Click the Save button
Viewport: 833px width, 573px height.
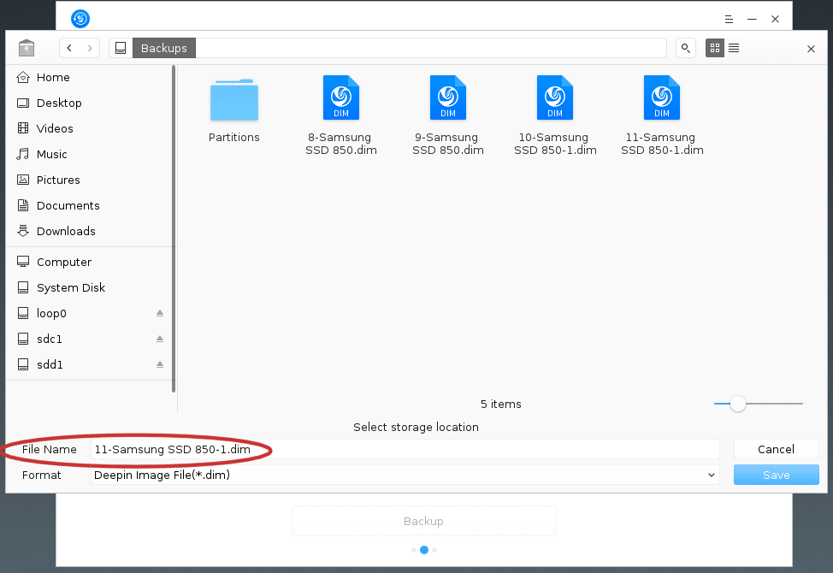[776, 475]
